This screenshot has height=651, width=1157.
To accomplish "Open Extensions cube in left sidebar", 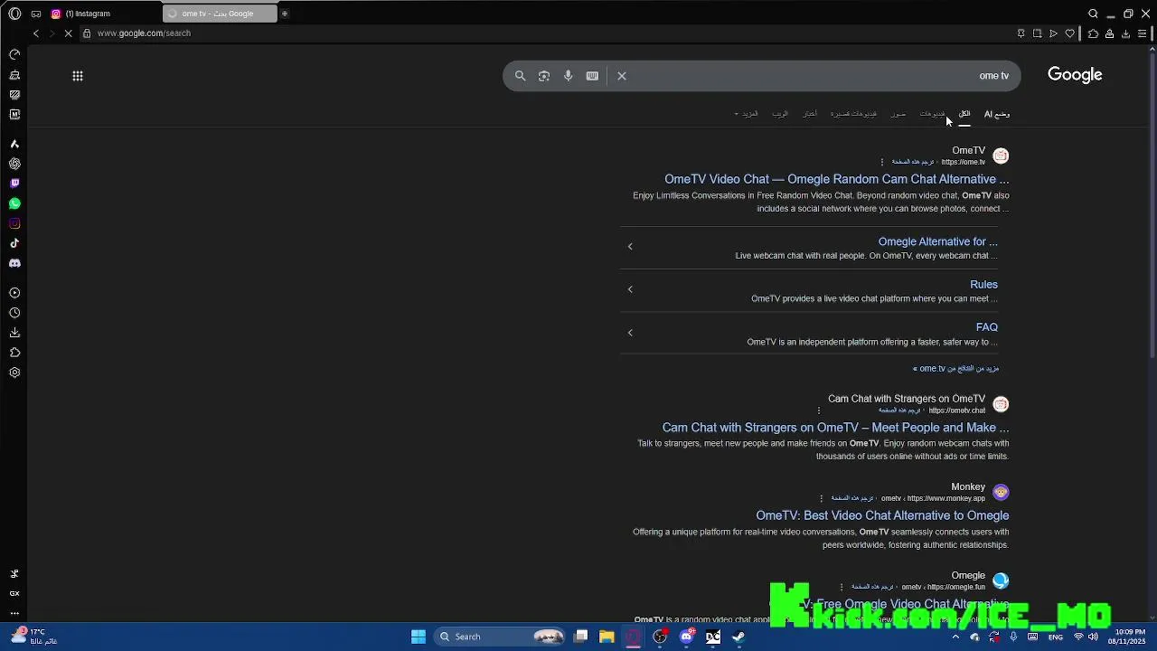I will coord(14,353).
